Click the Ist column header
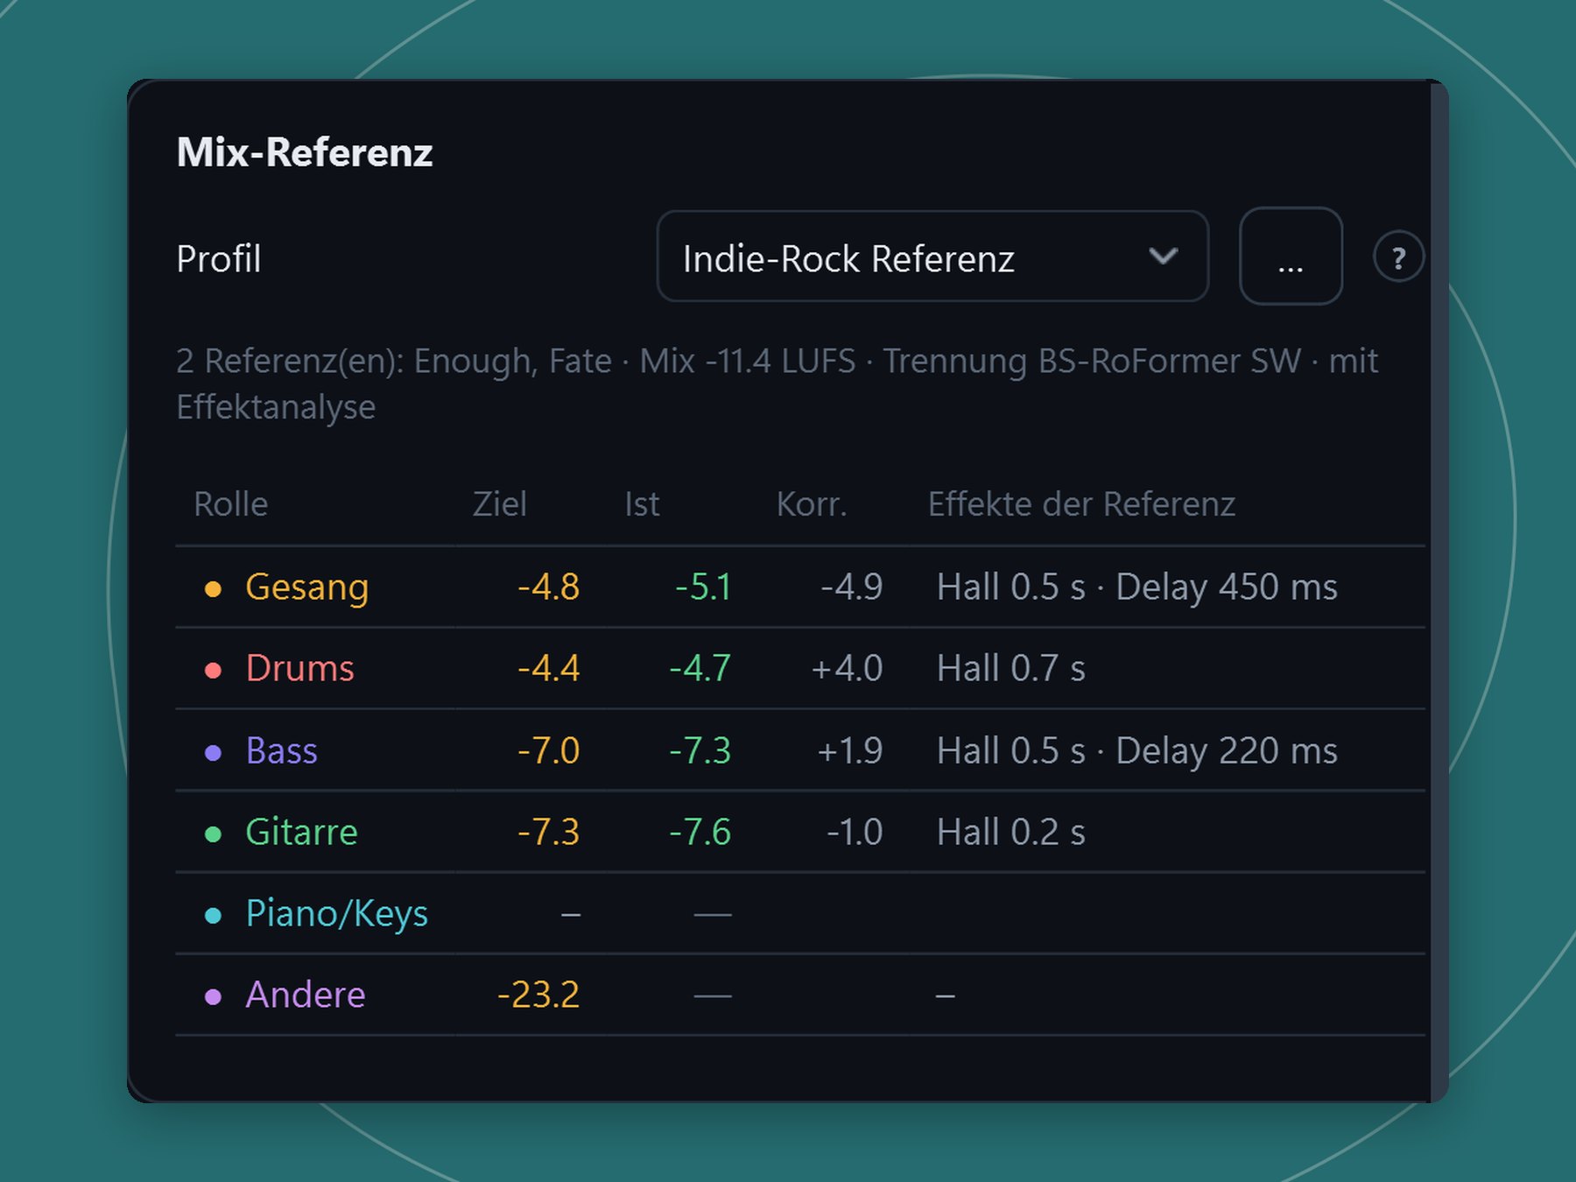Image resolution: width=1576 pixels, height=1182 pixels. point(642,504)
